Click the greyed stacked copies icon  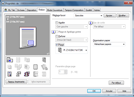[10, 67]
